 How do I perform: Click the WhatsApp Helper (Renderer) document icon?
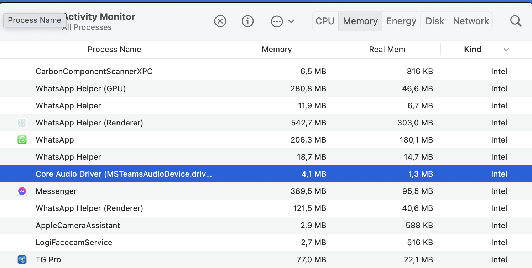pyautogui.click(x=22, y=123)
